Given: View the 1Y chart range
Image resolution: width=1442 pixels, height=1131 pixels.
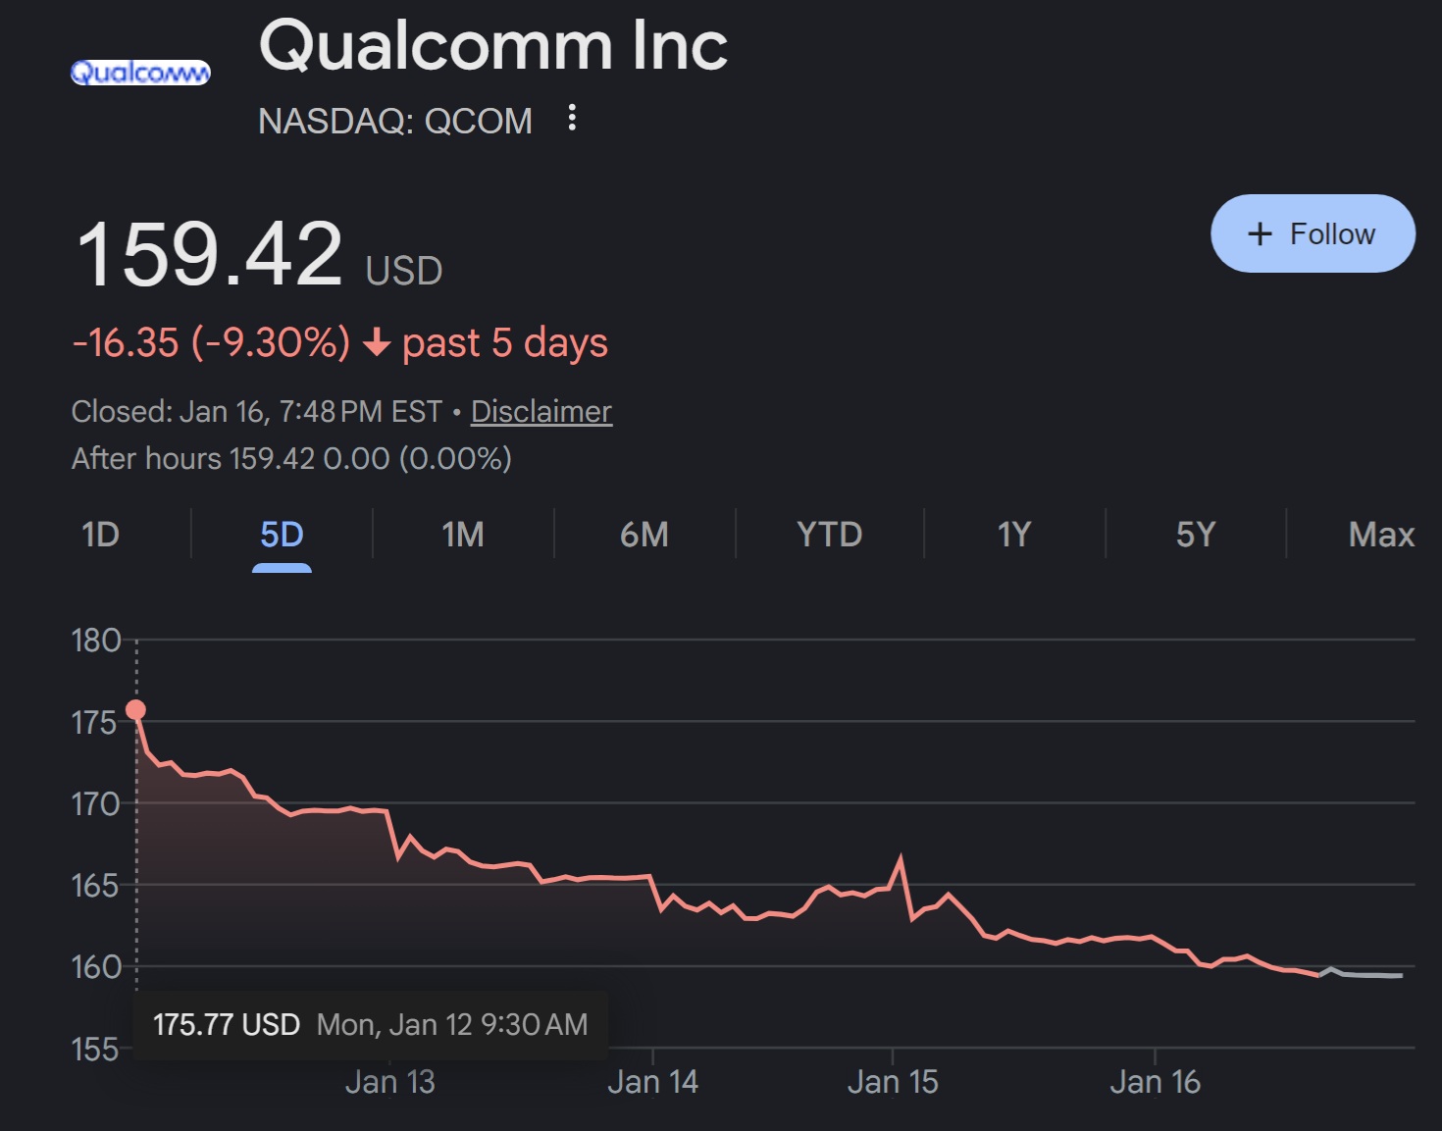Looking at the screenshot, I should click(x=1014, y=535).
